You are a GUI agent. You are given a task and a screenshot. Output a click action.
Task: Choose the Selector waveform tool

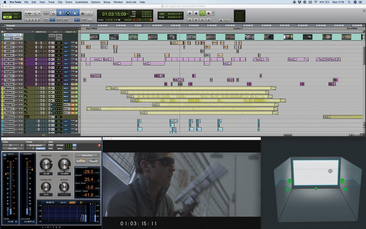(68, 13)
